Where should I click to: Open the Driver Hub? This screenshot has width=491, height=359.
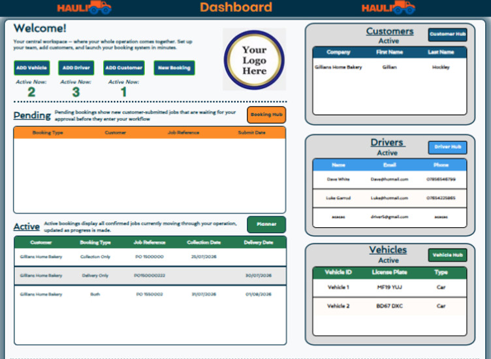pyautogui.click(x=447, y=147)
